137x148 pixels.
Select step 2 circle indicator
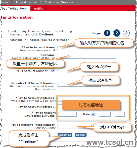(117, 33)
